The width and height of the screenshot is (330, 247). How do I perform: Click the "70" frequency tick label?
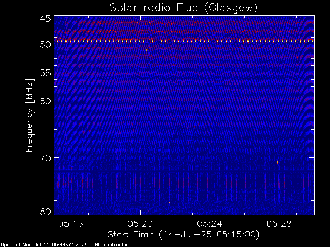[x=45, y=158]
